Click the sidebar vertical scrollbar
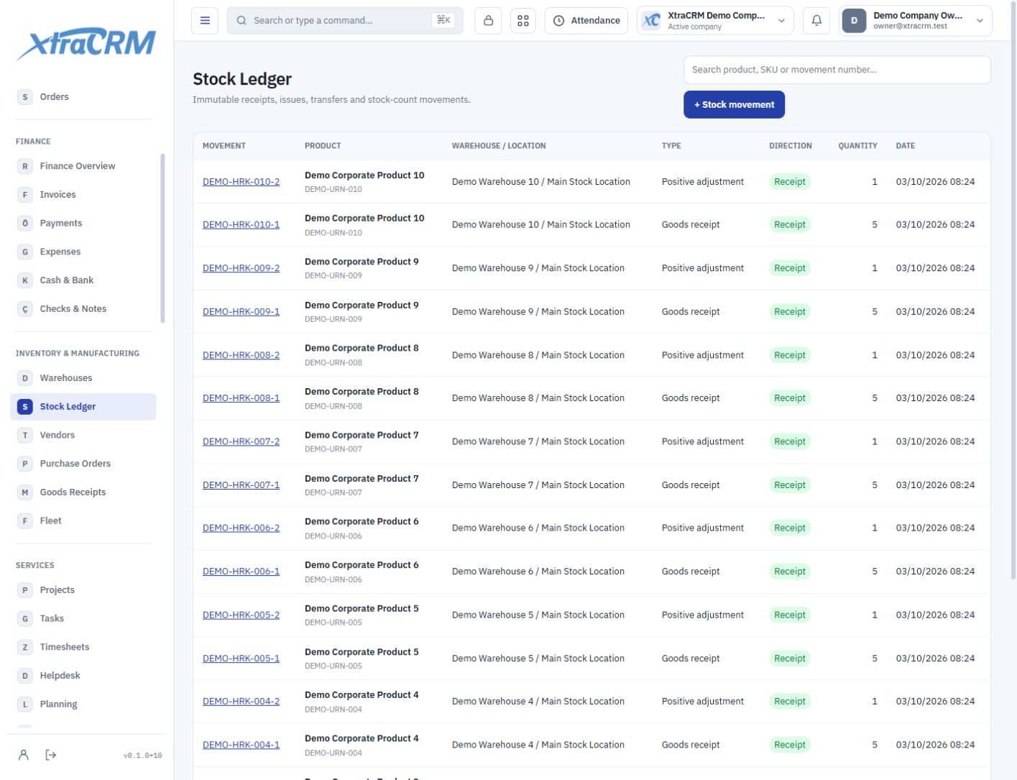This screenshot has height=780, width=1017. 162,238
